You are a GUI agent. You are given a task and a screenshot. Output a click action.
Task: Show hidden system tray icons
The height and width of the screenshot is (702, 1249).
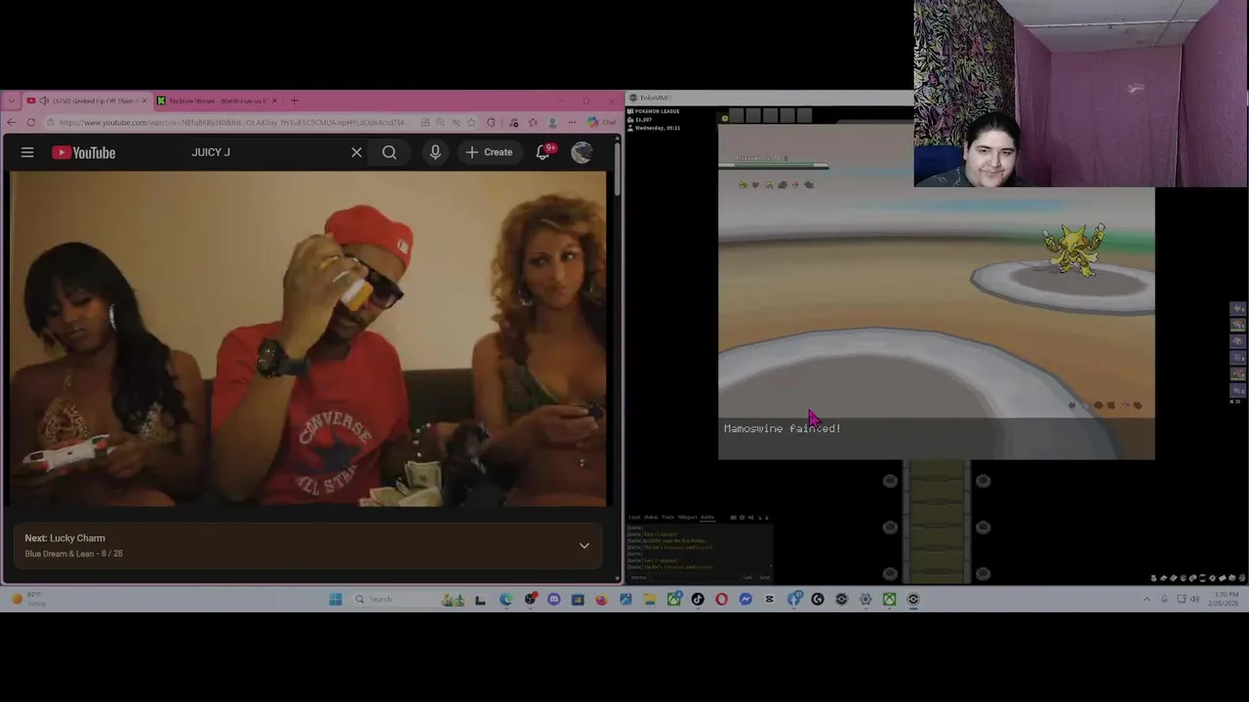(1147, 599)
